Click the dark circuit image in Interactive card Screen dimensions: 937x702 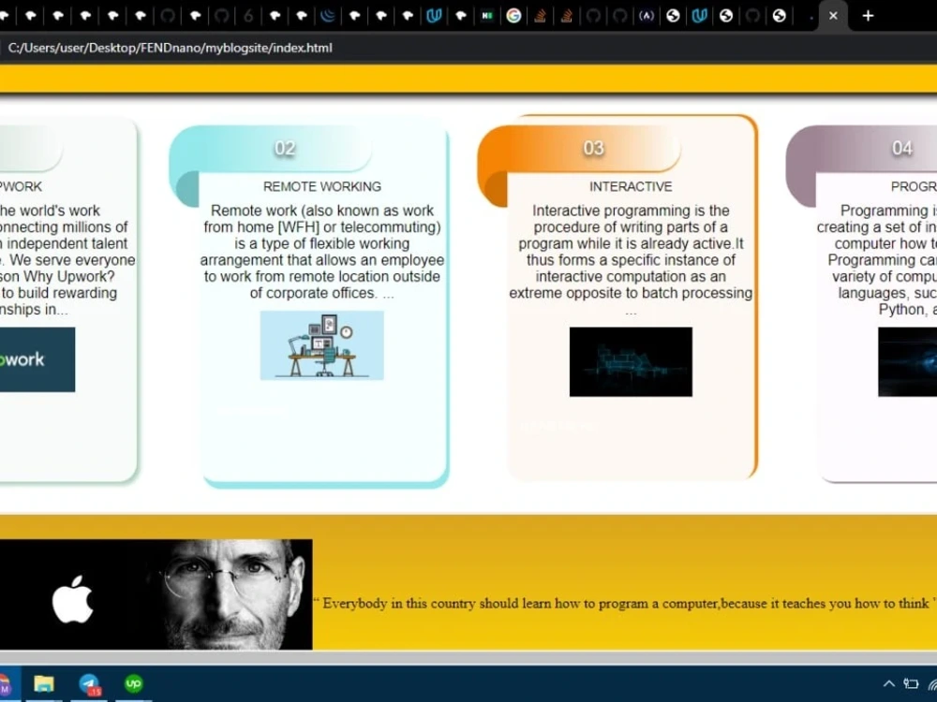[631, 361]
